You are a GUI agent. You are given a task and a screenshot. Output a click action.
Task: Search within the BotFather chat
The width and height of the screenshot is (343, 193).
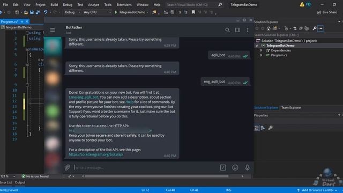(x=227, y=30)
